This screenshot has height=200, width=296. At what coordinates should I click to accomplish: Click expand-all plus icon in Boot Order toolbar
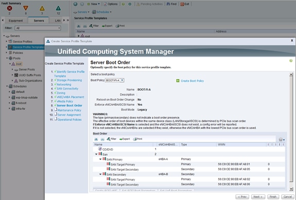pos(96,139)
